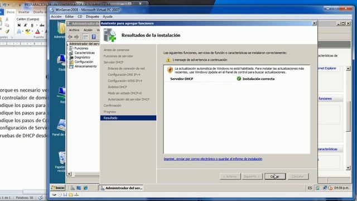357x201 pixels.
Task: Open the CD menu of Virtual PC
Action: tap(80, 17)
